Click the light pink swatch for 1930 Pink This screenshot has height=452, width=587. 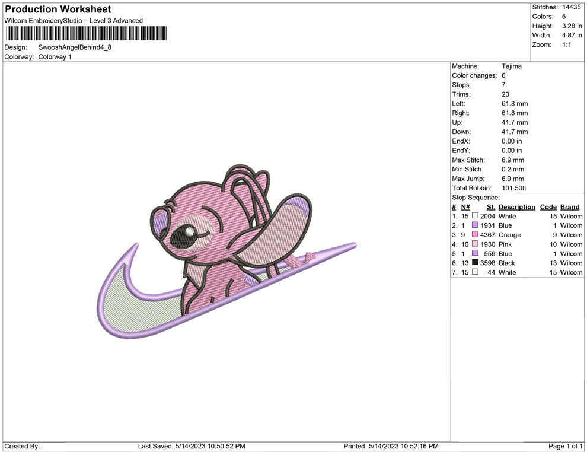click(x=475, y=244)
